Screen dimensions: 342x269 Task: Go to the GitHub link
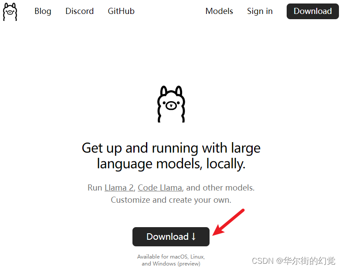click(121, 11)
